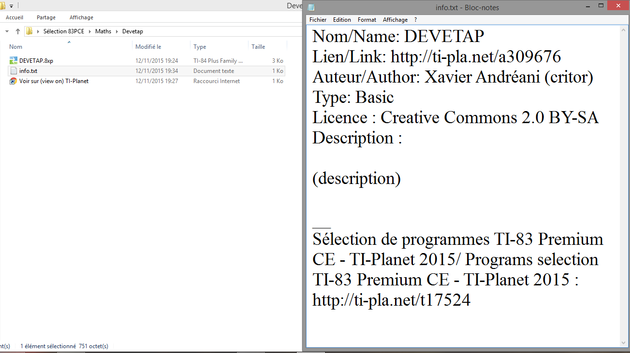This screenshot has height=353, width=630.
Task: Click the folder icon in Explorer's address bar
Action: (29, 31)
